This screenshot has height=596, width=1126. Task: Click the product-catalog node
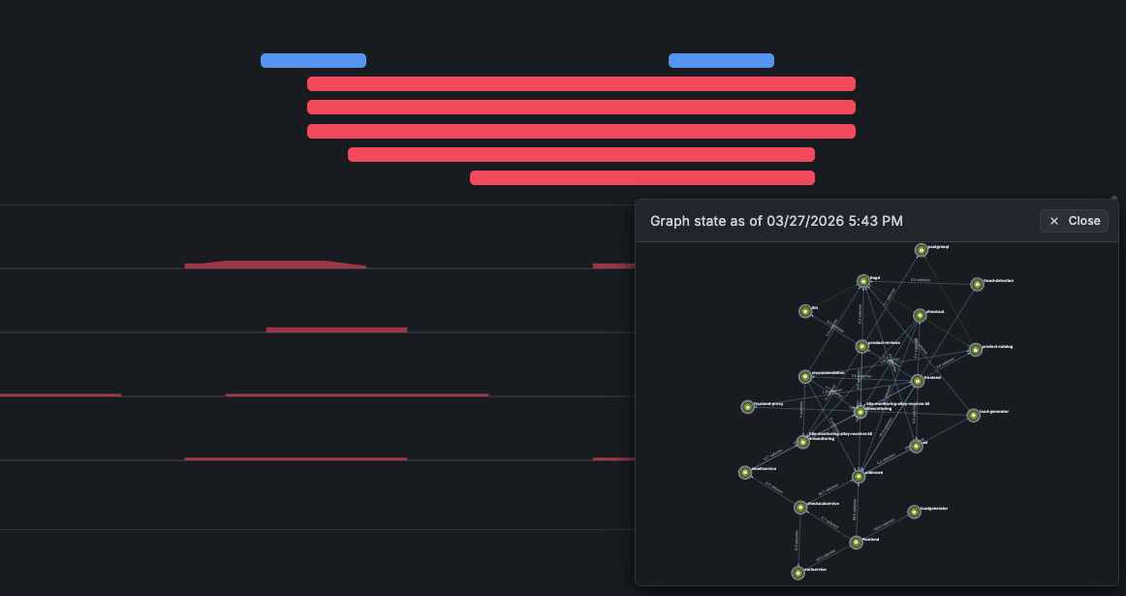[974, 351]
